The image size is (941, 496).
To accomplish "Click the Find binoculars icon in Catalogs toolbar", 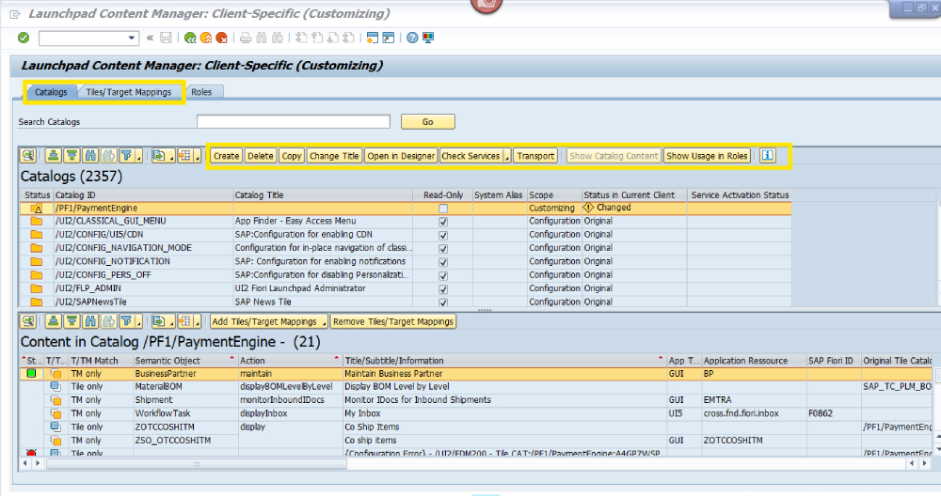I will click(90, 156).
